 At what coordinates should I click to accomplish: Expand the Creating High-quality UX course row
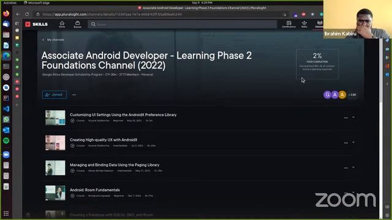point(353,142)
